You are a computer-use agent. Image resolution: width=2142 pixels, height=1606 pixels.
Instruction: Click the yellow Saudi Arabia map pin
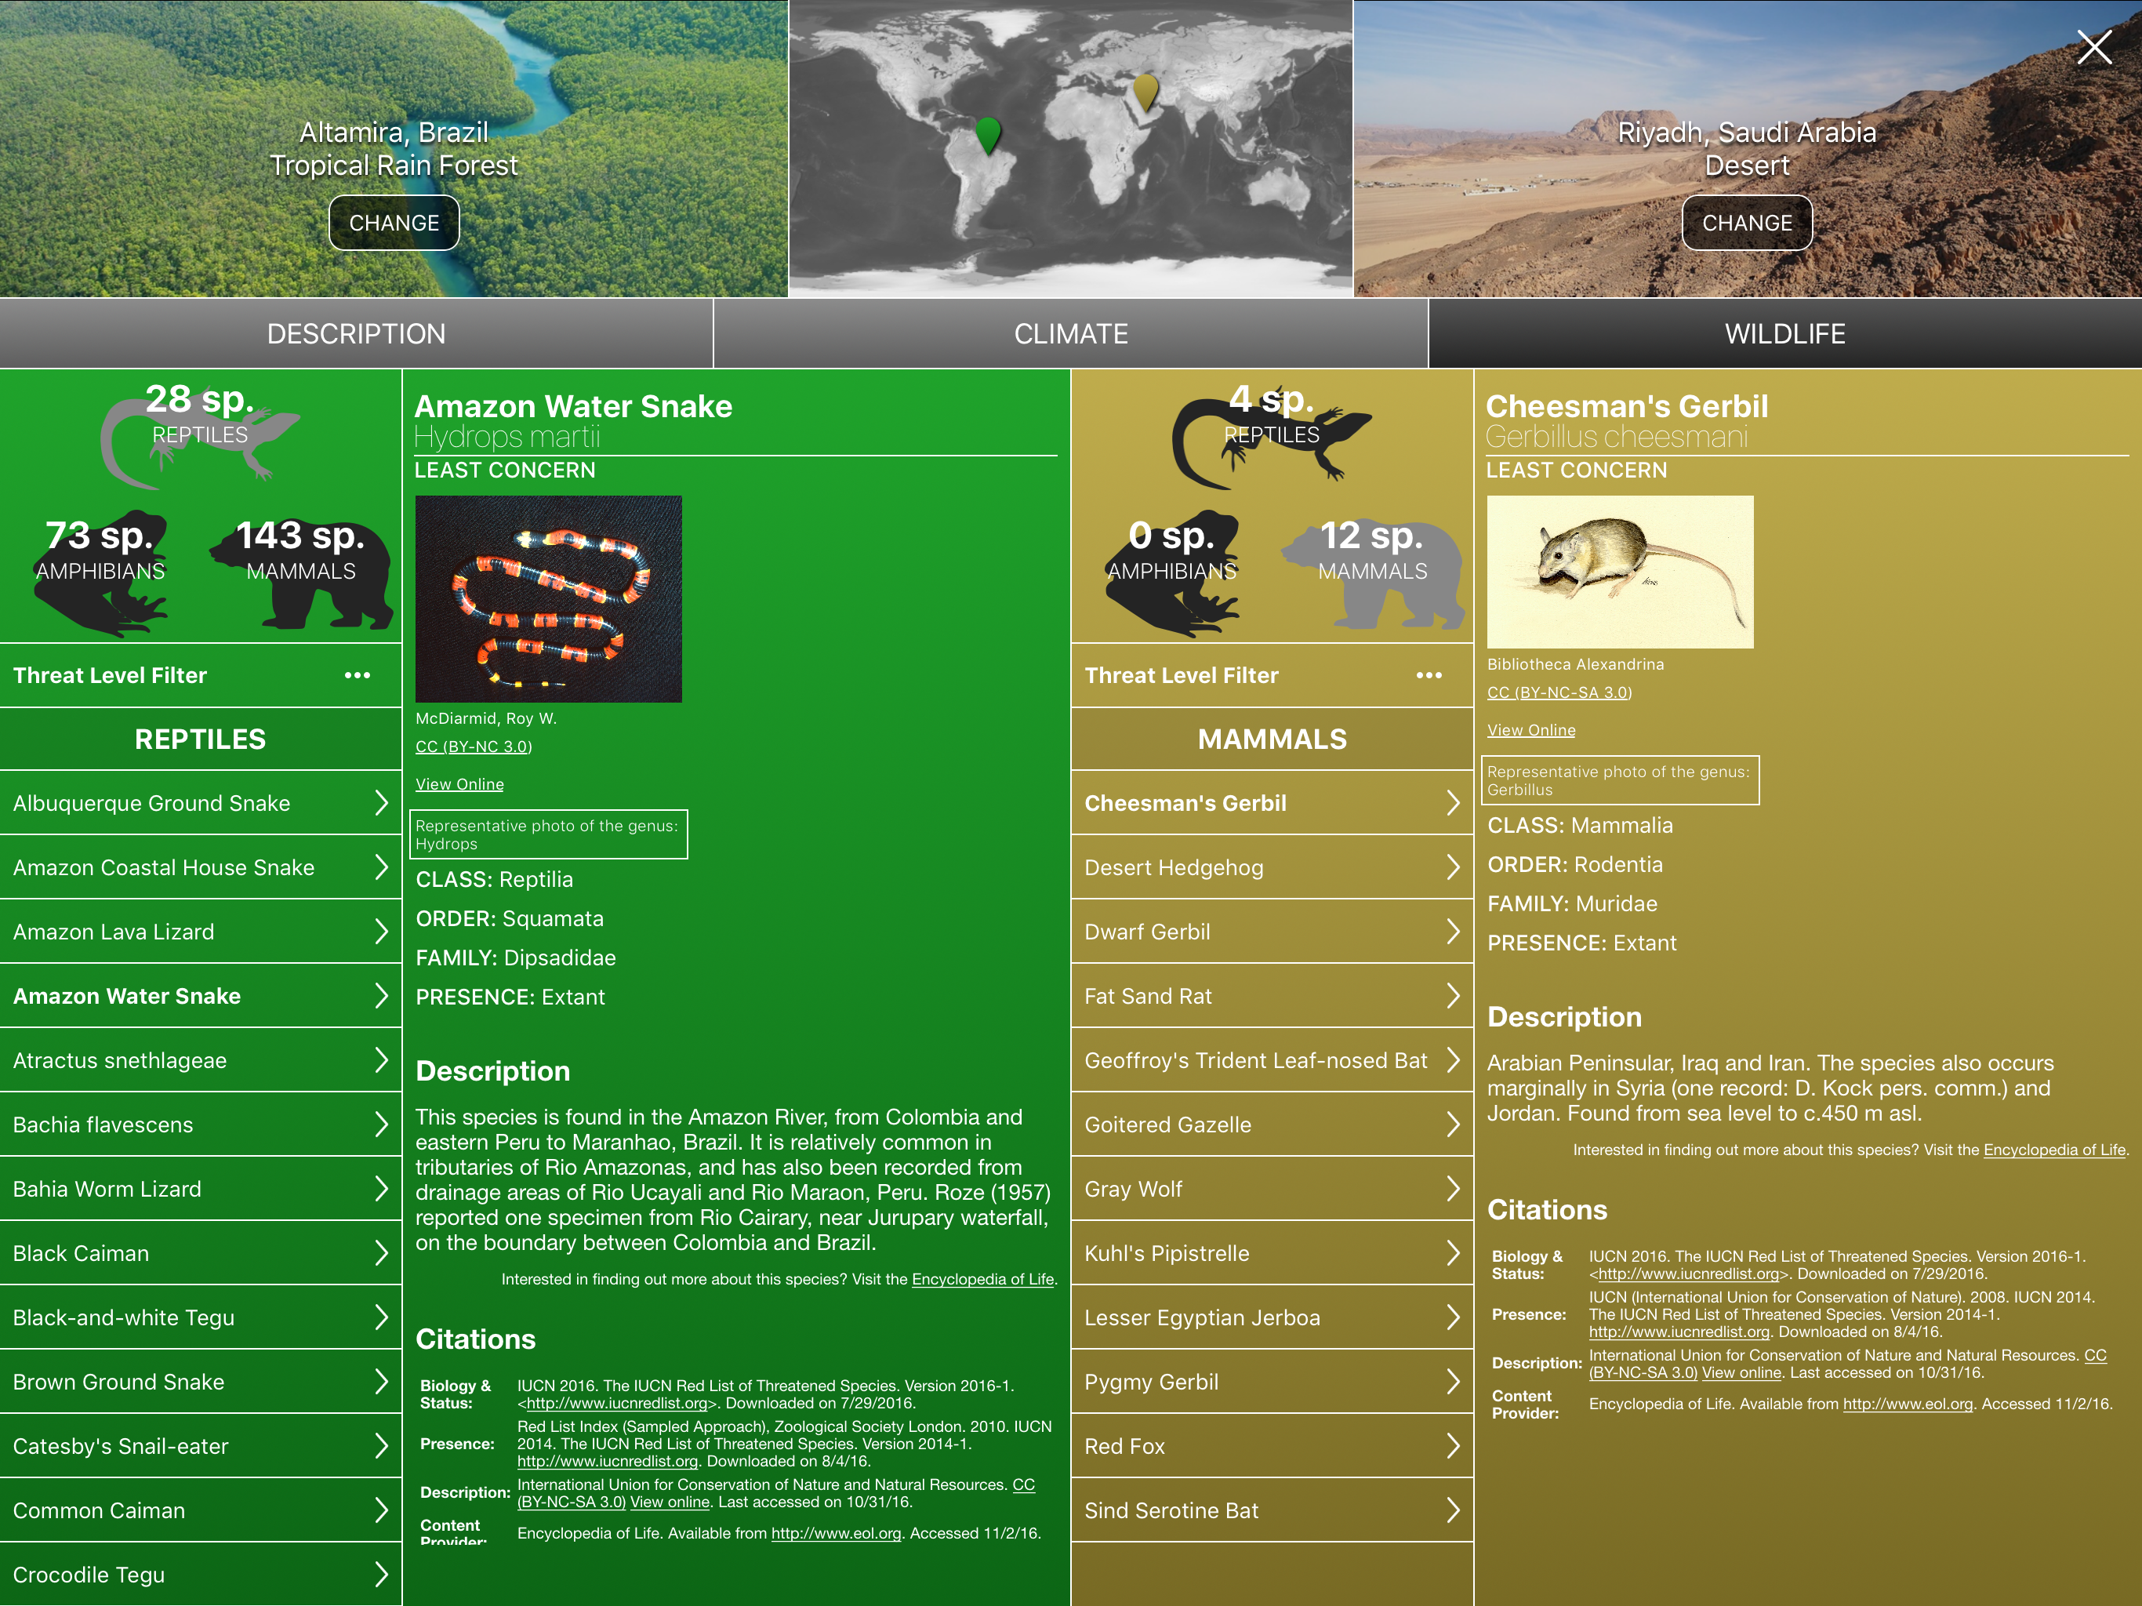pyautogui.click(x=1145, y=91)
